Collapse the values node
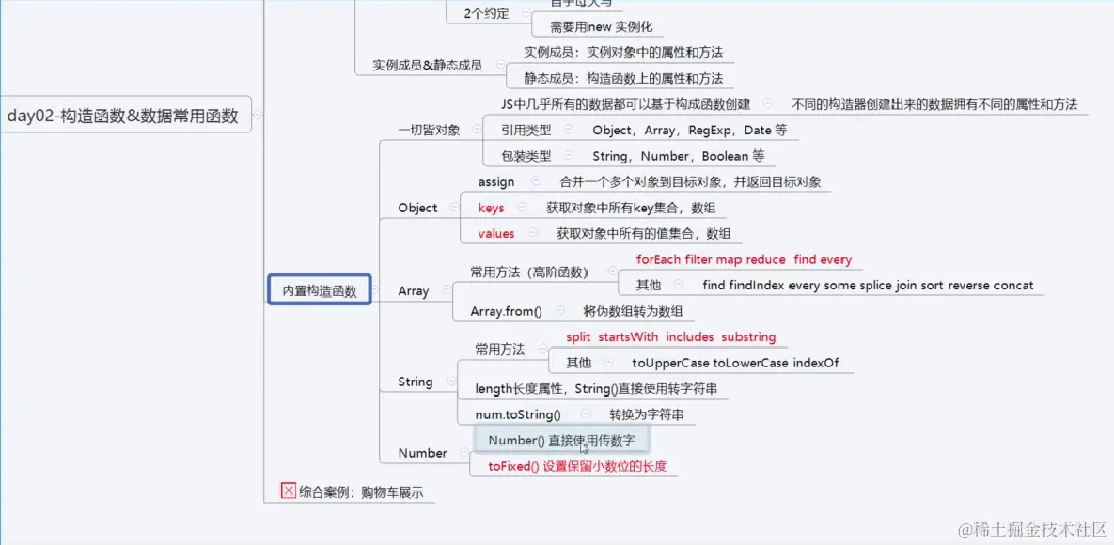This screenshot has width=1114, height=545. 532,233
